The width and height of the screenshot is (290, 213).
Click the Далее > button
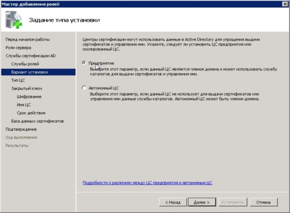pyautogui.click(x=202, y=202)
